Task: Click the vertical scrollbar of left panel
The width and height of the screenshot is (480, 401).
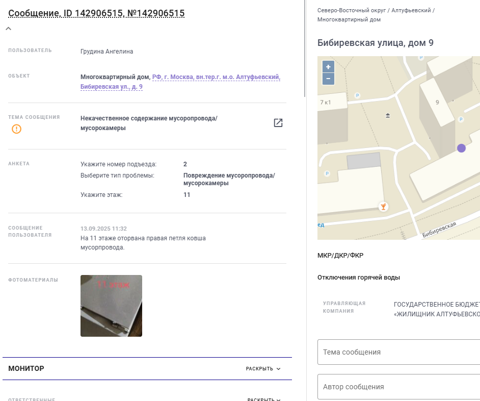Action: (305, 48)
